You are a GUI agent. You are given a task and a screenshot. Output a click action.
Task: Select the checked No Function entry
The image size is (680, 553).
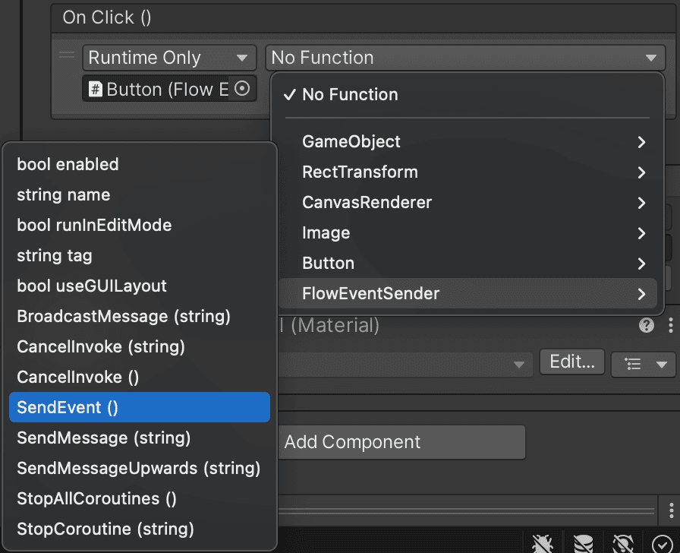468,95
